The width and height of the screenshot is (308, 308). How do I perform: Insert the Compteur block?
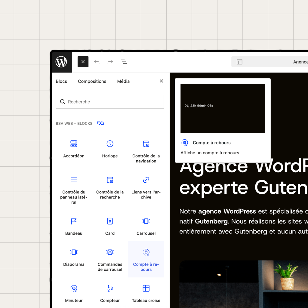[x=110, y=293]
